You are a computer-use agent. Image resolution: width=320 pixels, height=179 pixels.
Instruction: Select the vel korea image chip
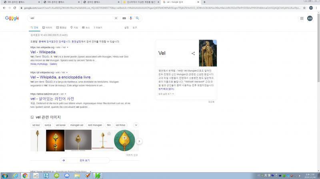61,125
